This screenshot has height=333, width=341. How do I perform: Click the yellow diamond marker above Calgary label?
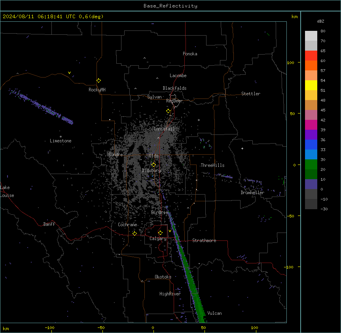pyautogui.click(x=160, y=233)
